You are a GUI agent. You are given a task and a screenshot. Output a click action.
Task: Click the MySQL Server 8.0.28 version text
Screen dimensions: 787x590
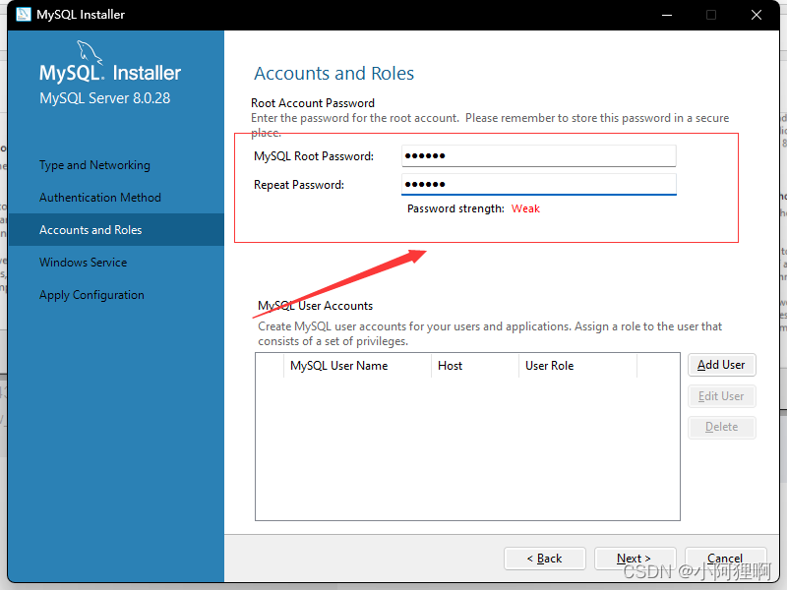[105, 97]
